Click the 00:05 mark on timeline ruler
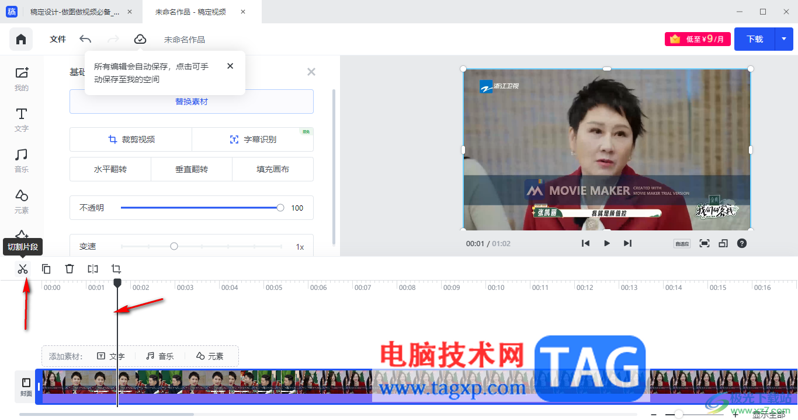The height and width of the screenshot is (420, 798). coord(274,288)
